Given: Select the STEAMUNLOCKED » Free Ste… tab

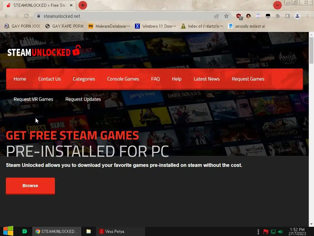Looking at the screenshot, I should point(40,6).
